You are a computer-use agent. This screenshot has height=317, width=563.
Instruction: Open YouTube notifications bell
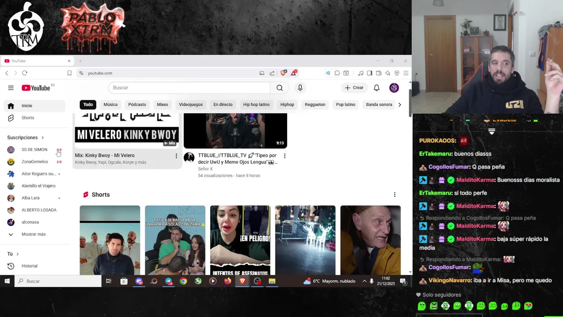[377, 88]
